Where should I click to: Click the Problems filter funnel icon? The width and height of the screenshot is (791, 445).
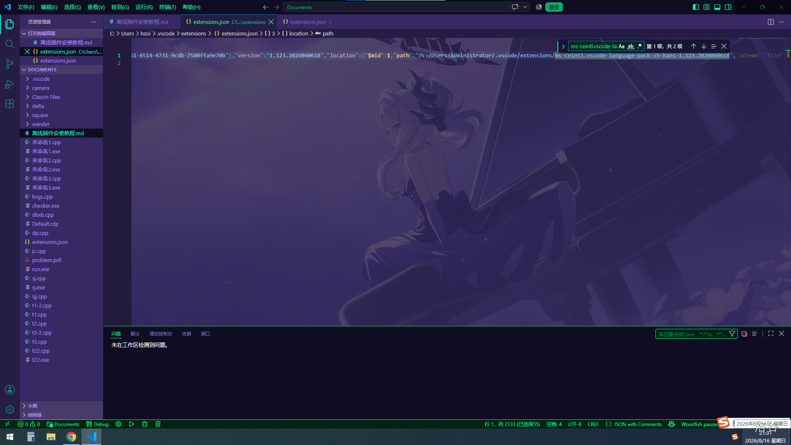(732, 334)
